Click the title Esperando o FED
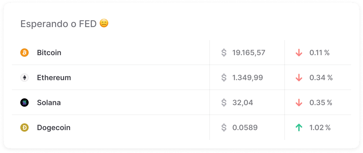The image size is (363, 153). tap(59, 24)
